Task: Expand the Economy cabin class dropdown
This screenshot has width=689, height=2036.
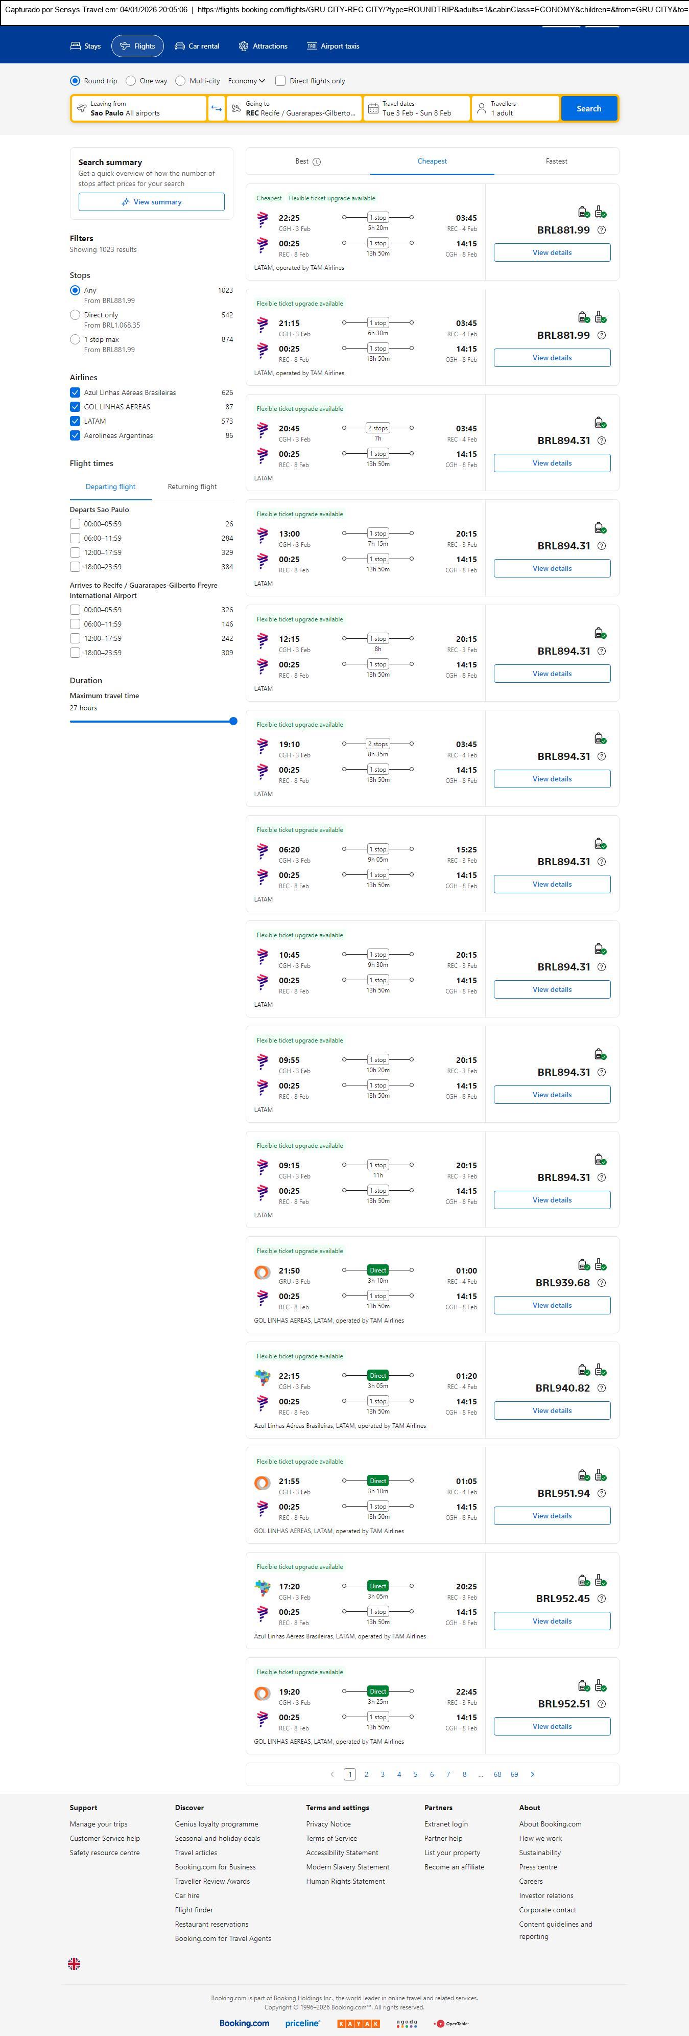Action: [x=247, y=81]
